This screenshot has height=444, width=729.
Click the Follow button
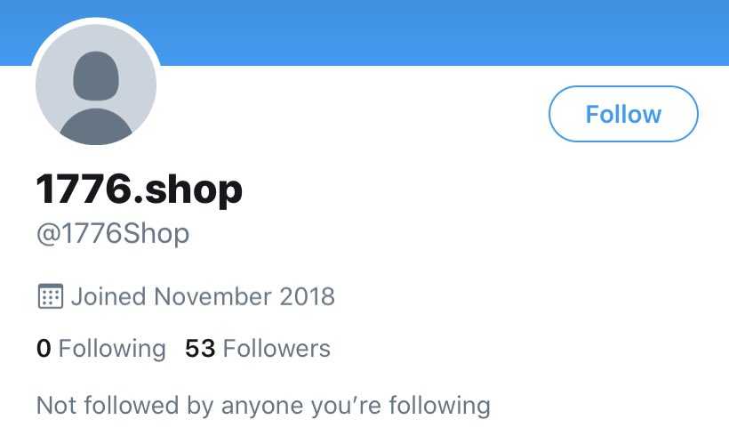point(623,114)
